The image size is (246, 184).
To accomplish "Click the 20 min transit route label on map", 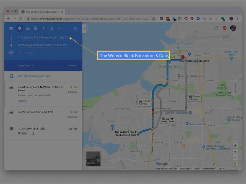I will click(168, 120).
